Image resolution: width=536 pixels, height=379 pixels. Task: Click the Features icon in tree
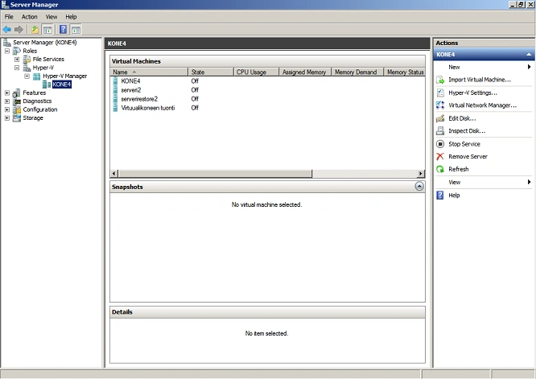coord(17,93)
